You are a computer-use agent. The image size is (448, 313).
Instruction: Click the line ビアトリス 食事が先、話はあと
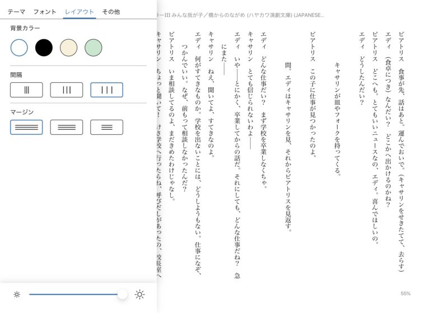401,152
